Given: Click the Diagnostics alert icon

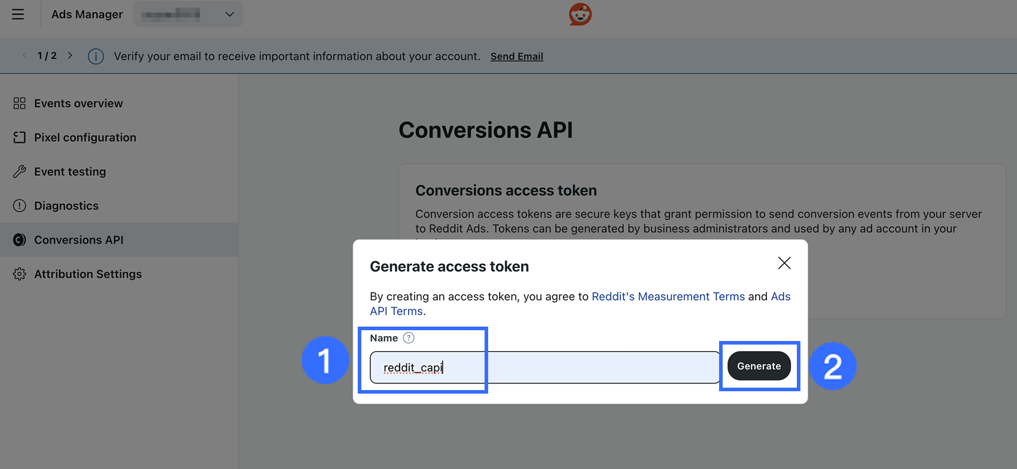Looking at the screenshot, I should pos(20,206).
